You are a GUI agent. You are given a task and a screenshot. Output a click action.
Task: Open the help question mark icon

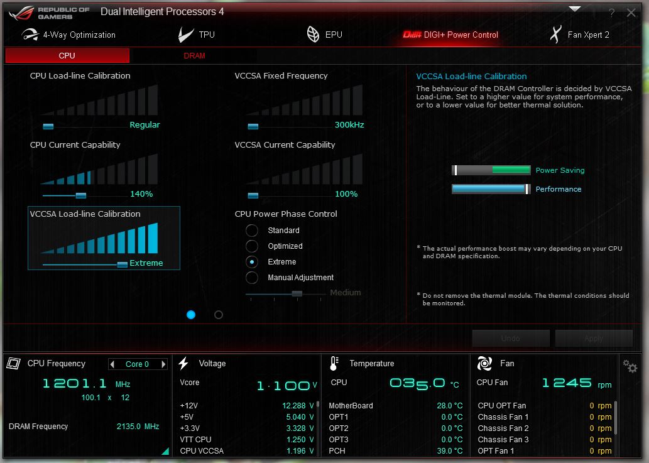coord(611,13)
